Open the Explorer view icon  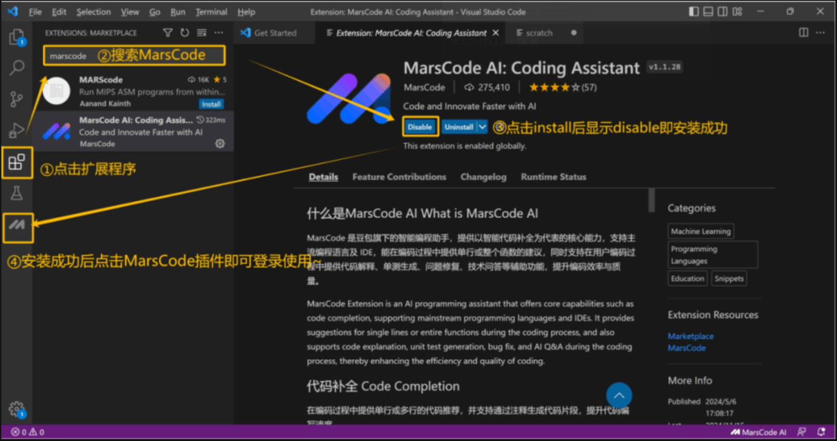[x=17, y=37]
